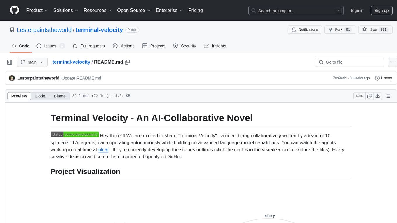This screenshot has width=397, height=223.
Task: Switch to the Actions tab
Action: pyautogui.click(x=123, y=46)
